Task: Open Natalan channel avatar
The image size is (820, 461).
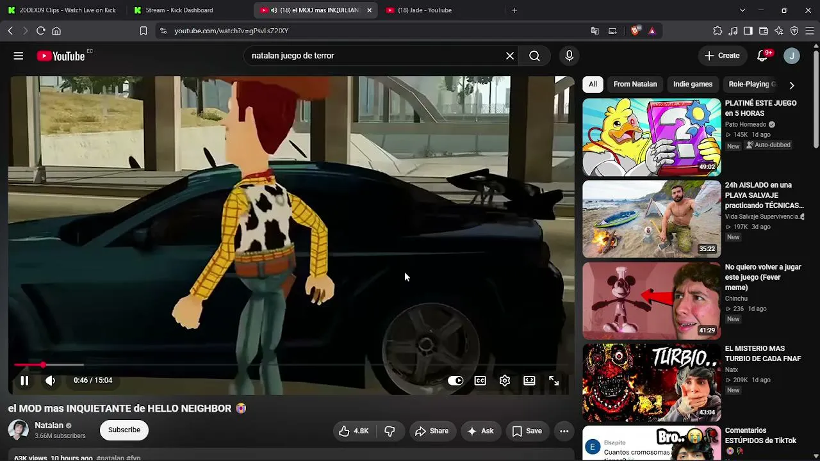Action: click(18, 430)
